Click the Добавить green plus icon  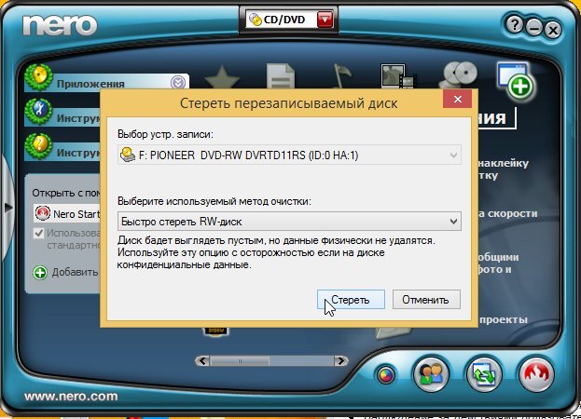point(40,273)
